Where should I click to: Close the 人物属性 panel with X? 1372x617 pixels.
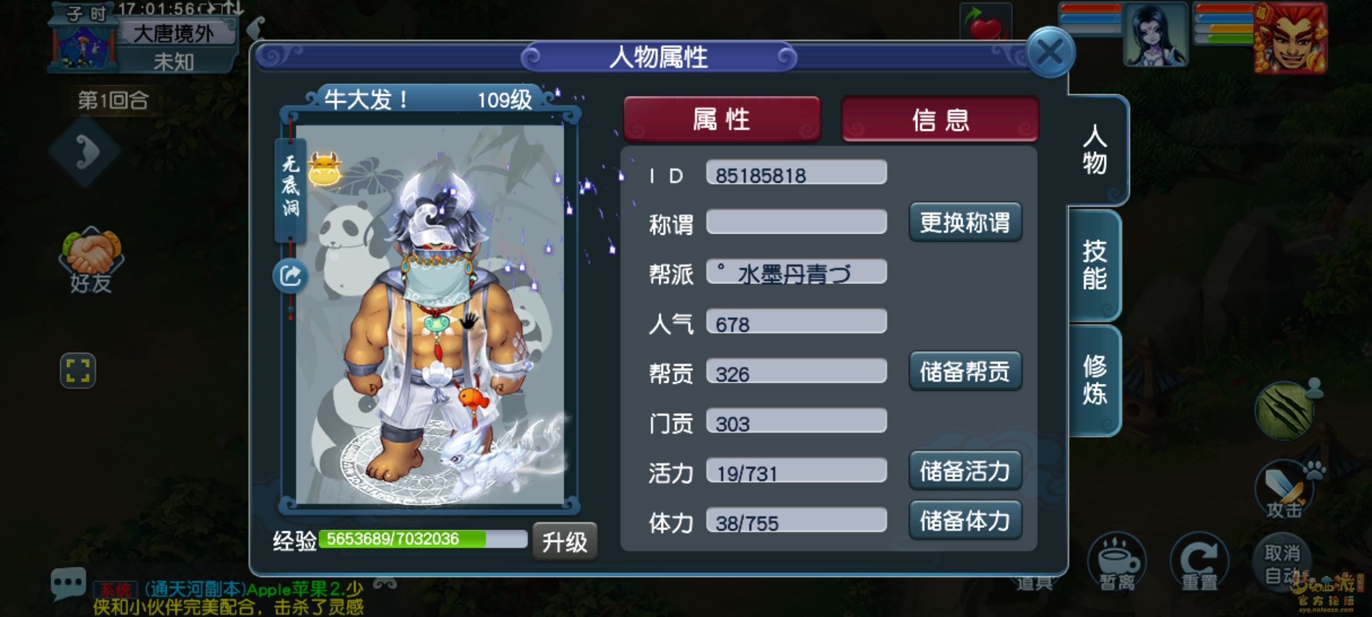coord(1050,53)
